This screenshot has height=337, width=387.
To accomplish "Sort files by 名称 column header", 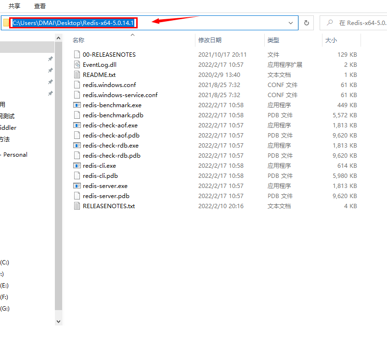I will (x=78, y=40).
